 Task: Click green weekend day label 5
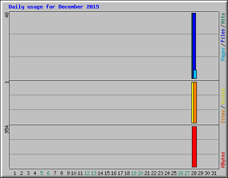point(41,173)
